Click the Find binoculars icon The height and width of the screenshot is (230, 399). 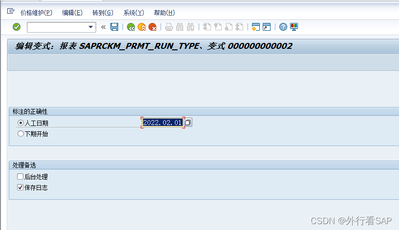[x=180, y=27]
